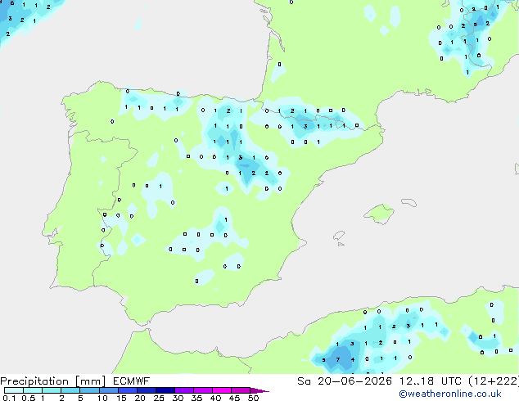Viewport: 519px width, 401px height.
Task: Click the 0.1–0.5 mm palest legend swatch
Action: click(x=14, y=390)
